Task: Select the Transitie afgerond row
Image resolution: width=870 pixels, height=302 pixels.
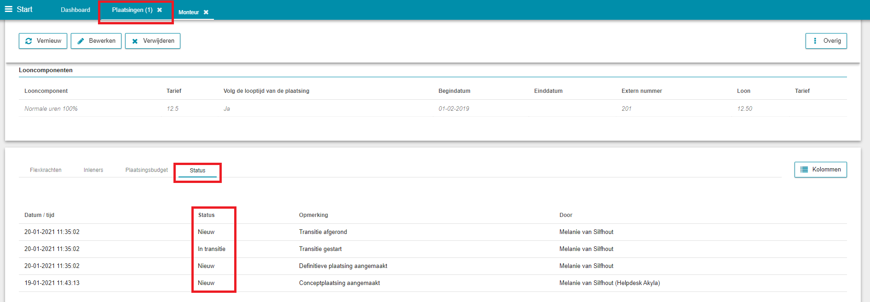Action: click(x=432, y=232)
